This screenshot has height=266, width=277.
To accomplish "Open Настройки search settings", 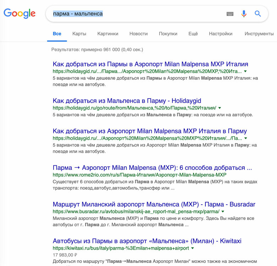I will coord(221,34).
